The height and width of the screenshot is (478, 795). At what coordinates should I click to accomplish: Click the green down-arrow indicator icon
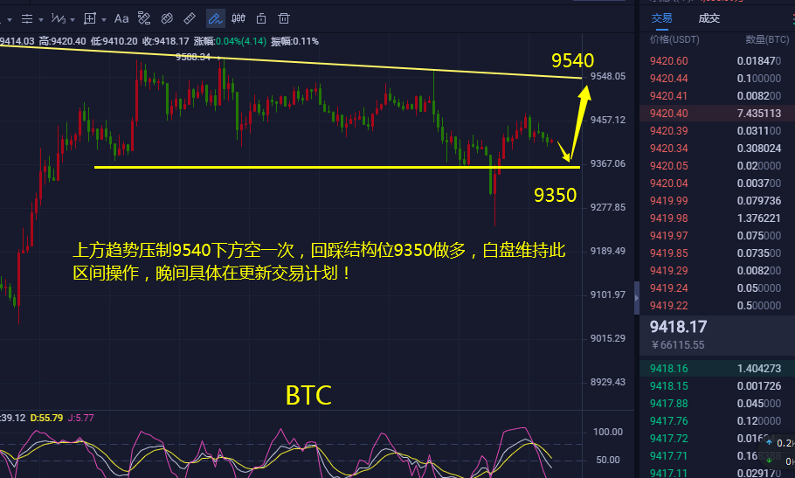pos(769,461)
